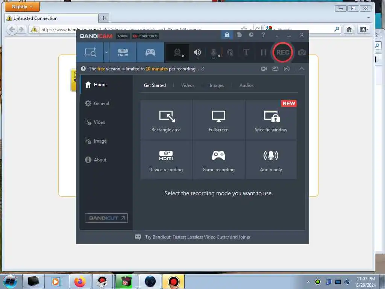Switch to the Audios tab
This screenshot has height=289, width=385.
coord(246,85)
